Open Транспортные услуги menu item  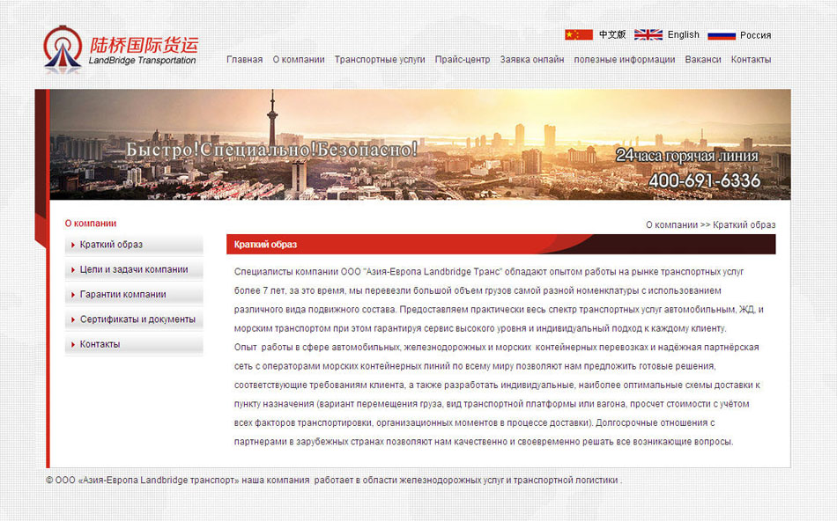pyautogui.click(x=380, y=60)
